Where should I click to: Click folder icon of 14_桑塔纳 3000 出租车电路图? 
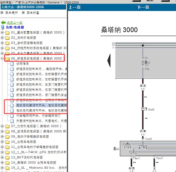pos(7,162)
